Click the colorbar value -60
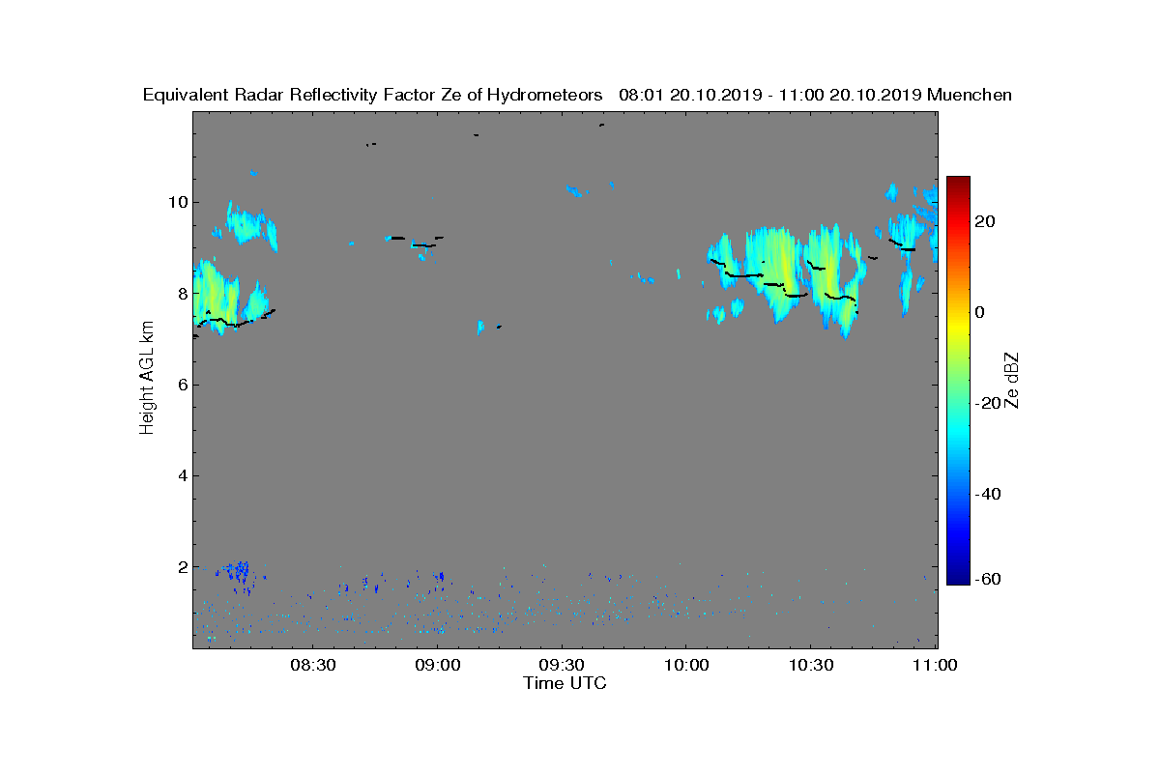Image resolution: width=1160 pixels, height=773 pixels. point(988,579)
